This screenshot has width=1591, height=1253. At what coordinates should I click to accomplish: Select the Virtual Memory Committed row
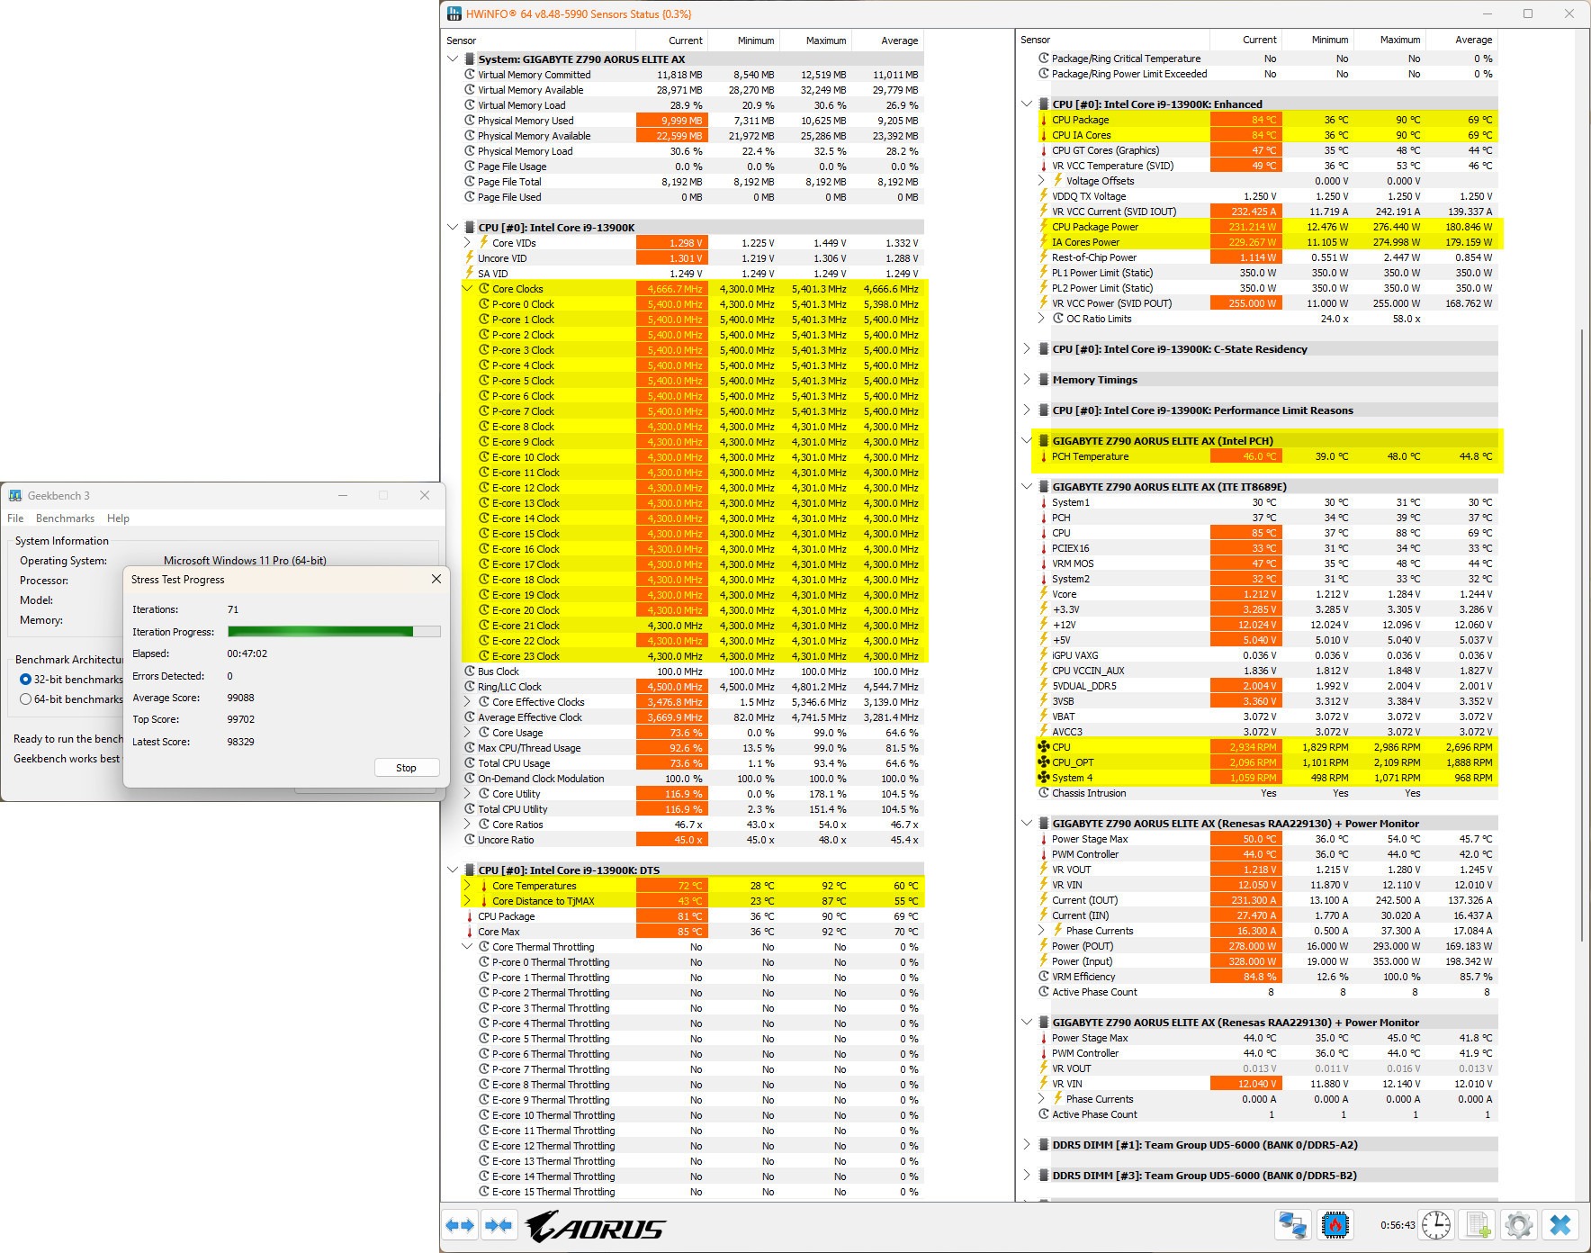[692, 75]
